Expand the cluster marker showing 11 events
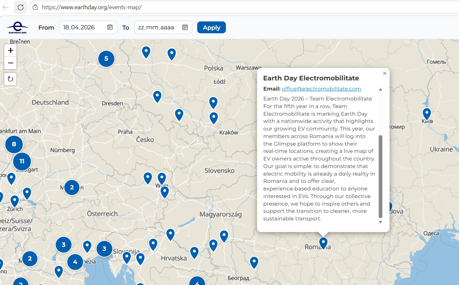The image size is (459, 285). point(22,161)
